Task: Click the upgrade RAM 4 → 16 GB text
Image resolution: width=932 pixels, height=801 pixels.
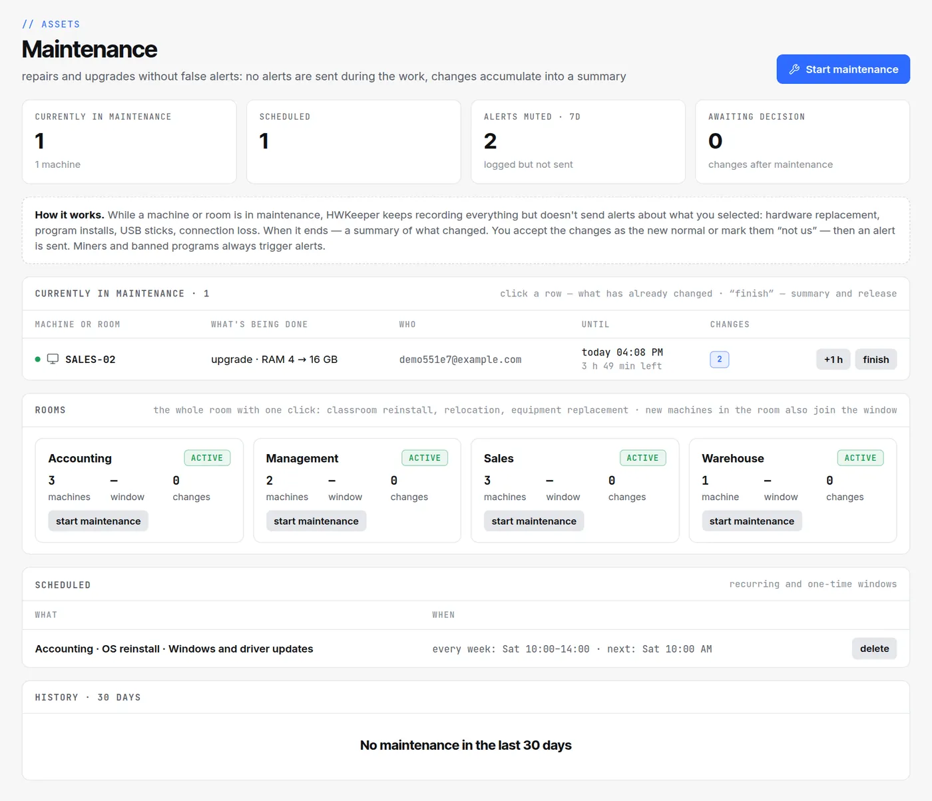Action: (x=274, y=360)
